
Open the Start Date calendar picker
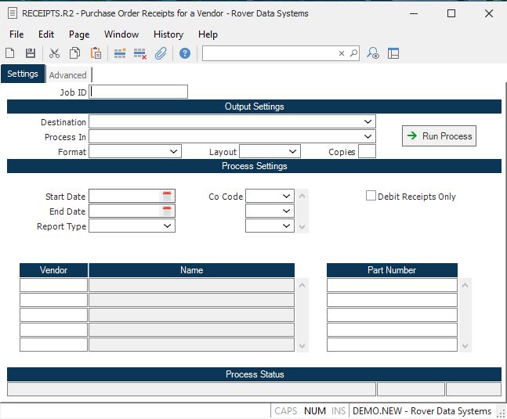coord(167,196)
